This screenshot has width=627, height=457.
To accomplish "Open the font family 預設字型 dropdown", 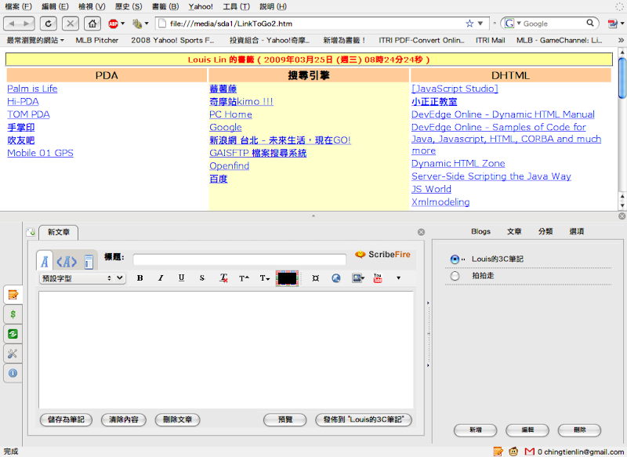I will pos(82,278).
